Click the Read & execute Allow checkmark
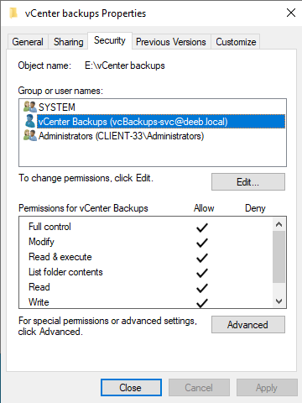 point(202,258)
